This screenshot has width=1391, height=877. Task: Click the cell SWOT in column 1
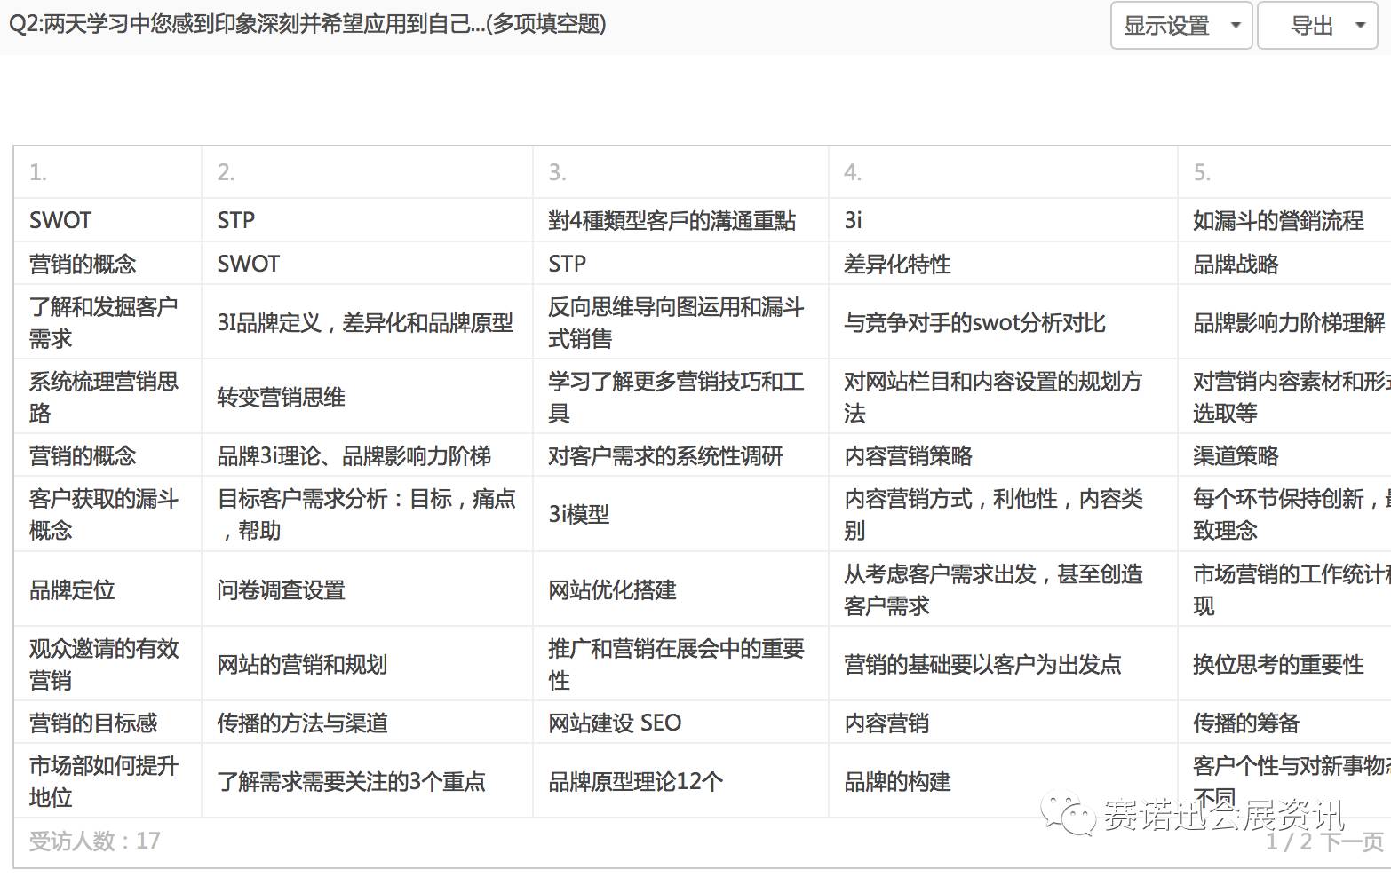click(108, 220)
